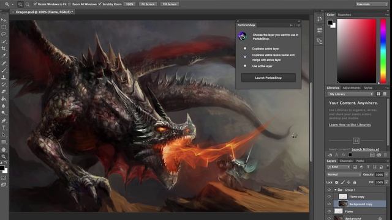
Task: Switch to the Adjustments tab
Action: point(351,88)
